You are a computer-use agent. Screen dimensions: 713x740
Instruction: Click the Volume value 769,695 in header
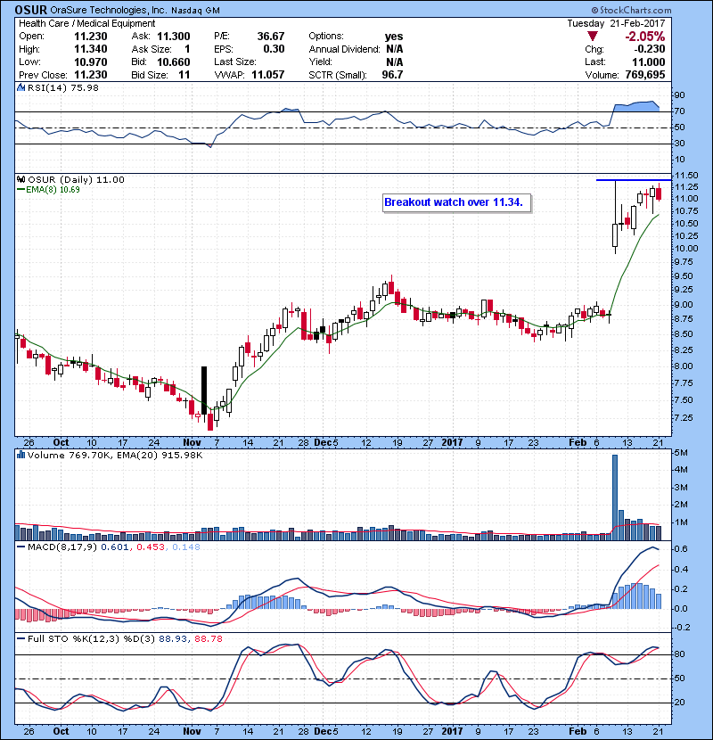(x=645, y=75)
